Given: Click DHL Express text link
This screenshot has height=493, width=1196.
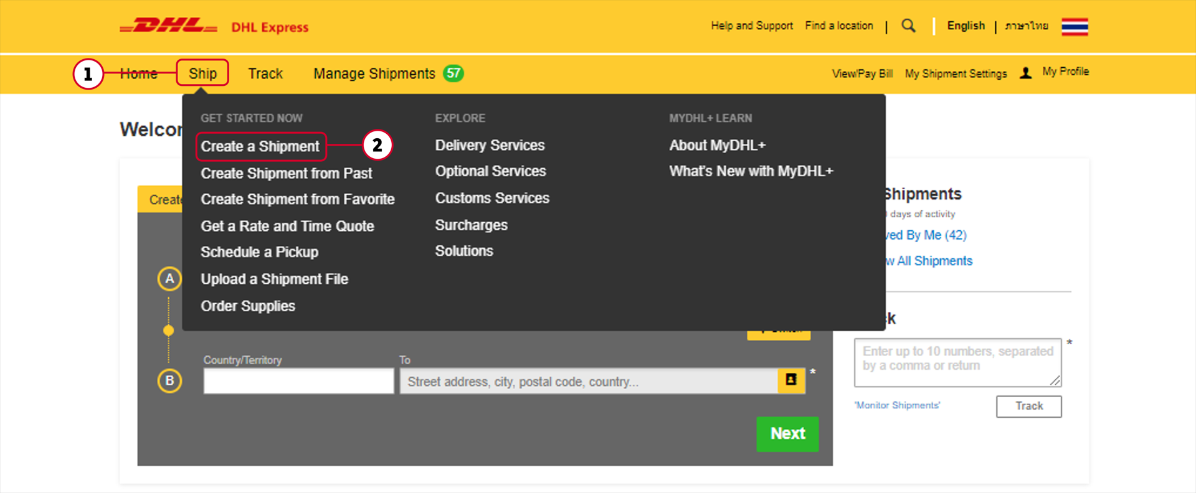Looking at the screenshot, I should point(270,27).
